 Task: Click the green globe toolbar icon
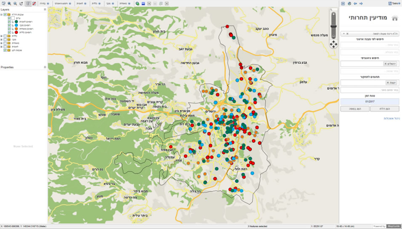point(137,3)
